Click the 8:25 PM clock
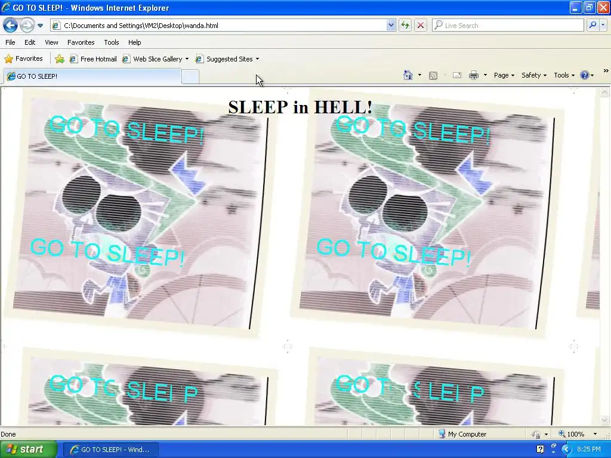The image size is (611, 458). 589,449
